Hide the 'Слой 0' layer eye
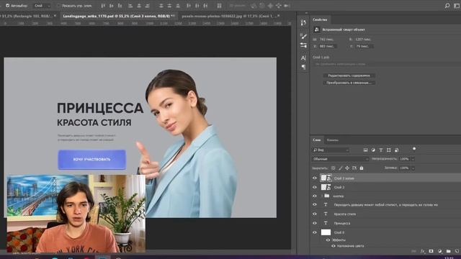 coord(315,232)
